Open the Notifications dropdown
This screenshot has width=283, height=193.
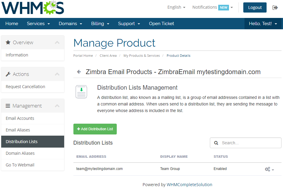[x=213, y=7]
